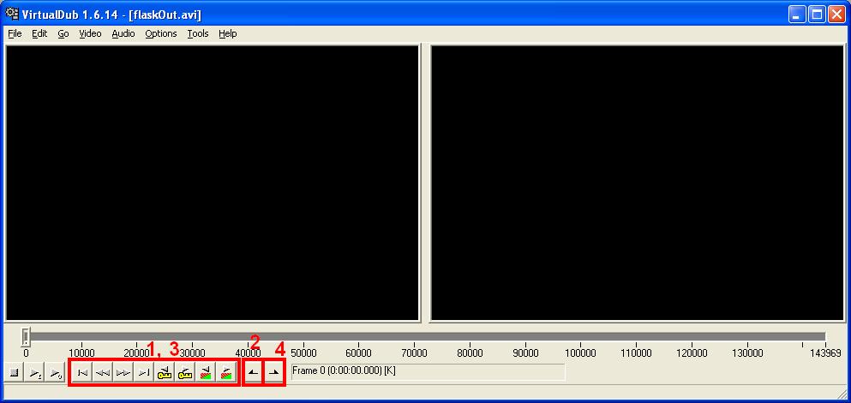
Task: Scan backward to previous scene change
Action: point(206,373)
